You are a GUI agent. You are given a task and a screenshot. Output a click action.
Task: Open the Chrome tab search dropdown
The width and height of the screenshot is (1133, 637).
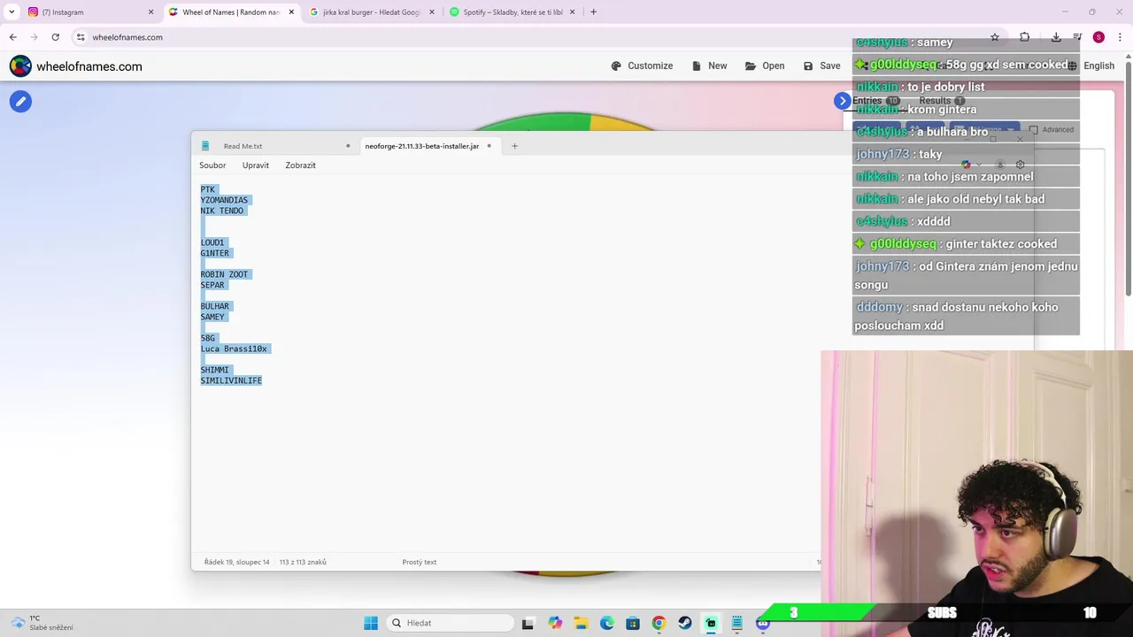click(x=12, y=12)
